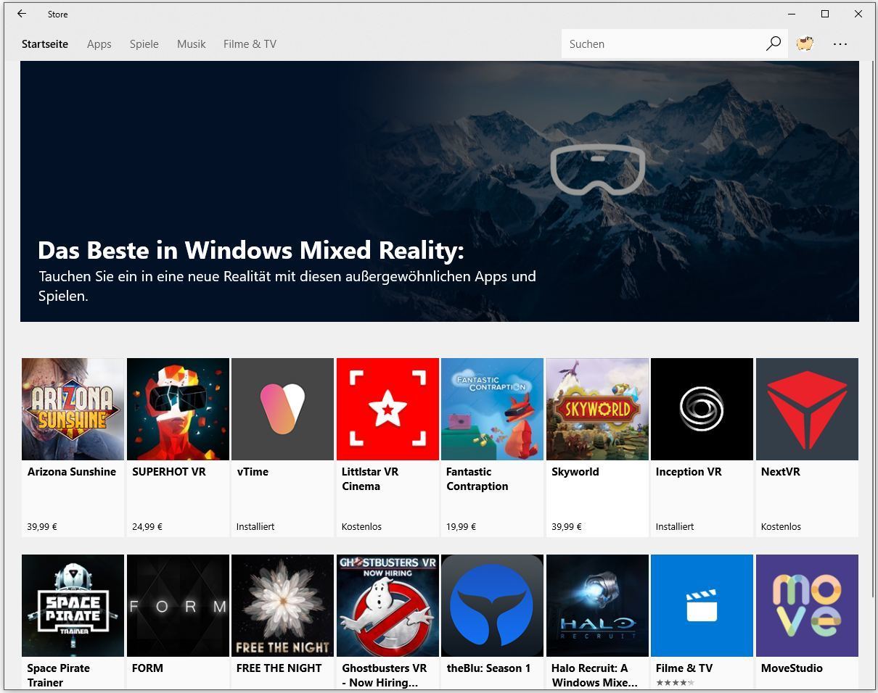This screenshot has height=693, width=878.
Task: Go to the Filme & TV tab
Action: pyautogui.click(x=250, y=43)
